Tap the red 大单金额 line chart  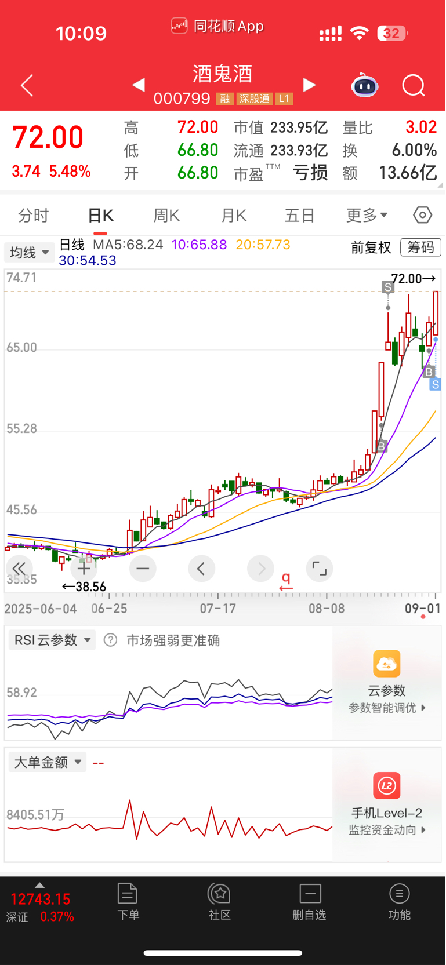tap(169, 820)
